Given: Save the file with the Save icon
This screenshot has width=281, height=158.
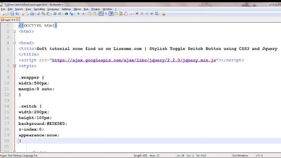Looking at the screenshot, I should (12, 14).
